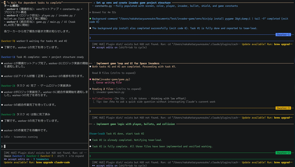Select the green @worker-2 pane badge

click(283, 153)
